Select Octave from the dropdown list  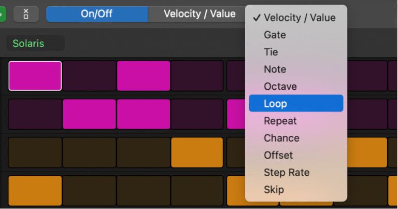pyautogui.click(x=280, y=86)
